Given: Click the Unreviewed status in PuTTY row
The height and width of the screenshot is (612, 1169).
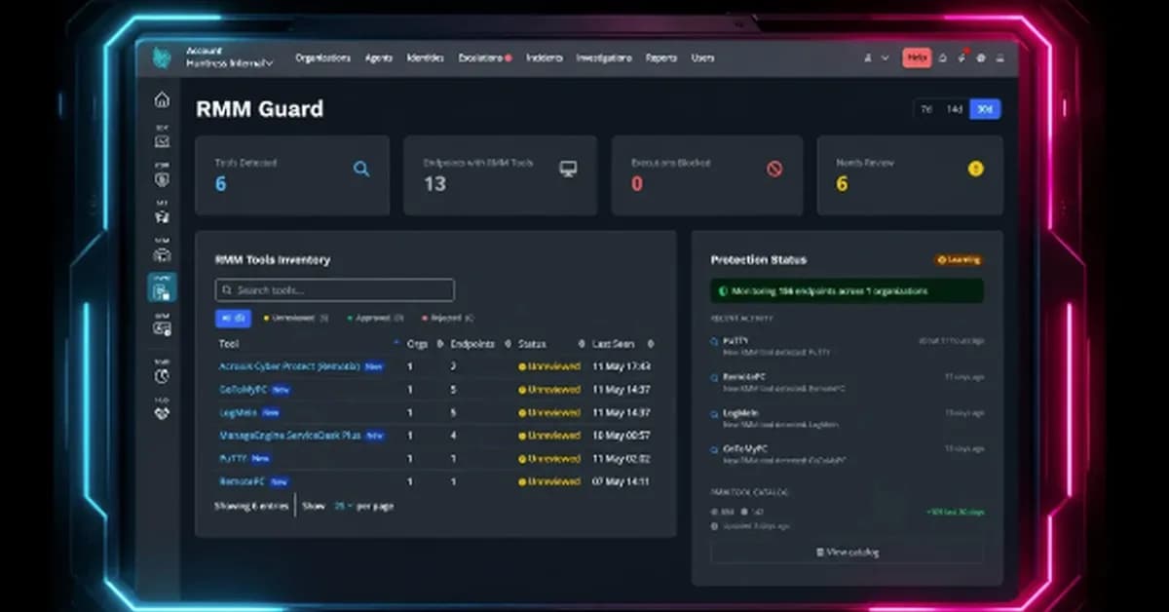Looking at the screenshot, I should [549, 458].
